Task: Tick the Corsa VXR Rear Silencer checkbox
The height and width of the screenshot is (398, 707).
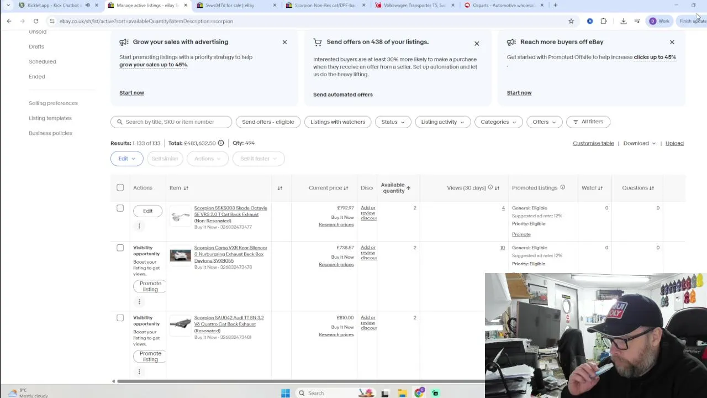Action: click(x=120, y=248)
